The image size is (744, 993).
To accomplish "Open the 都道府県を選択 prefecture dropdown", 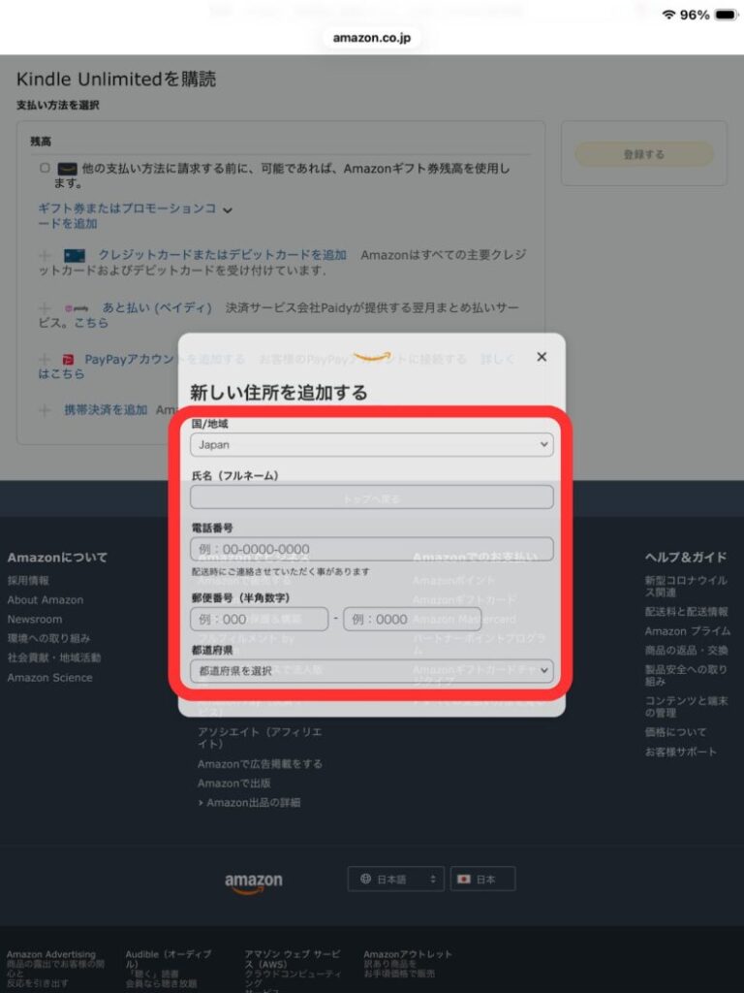I will [371, 671].
